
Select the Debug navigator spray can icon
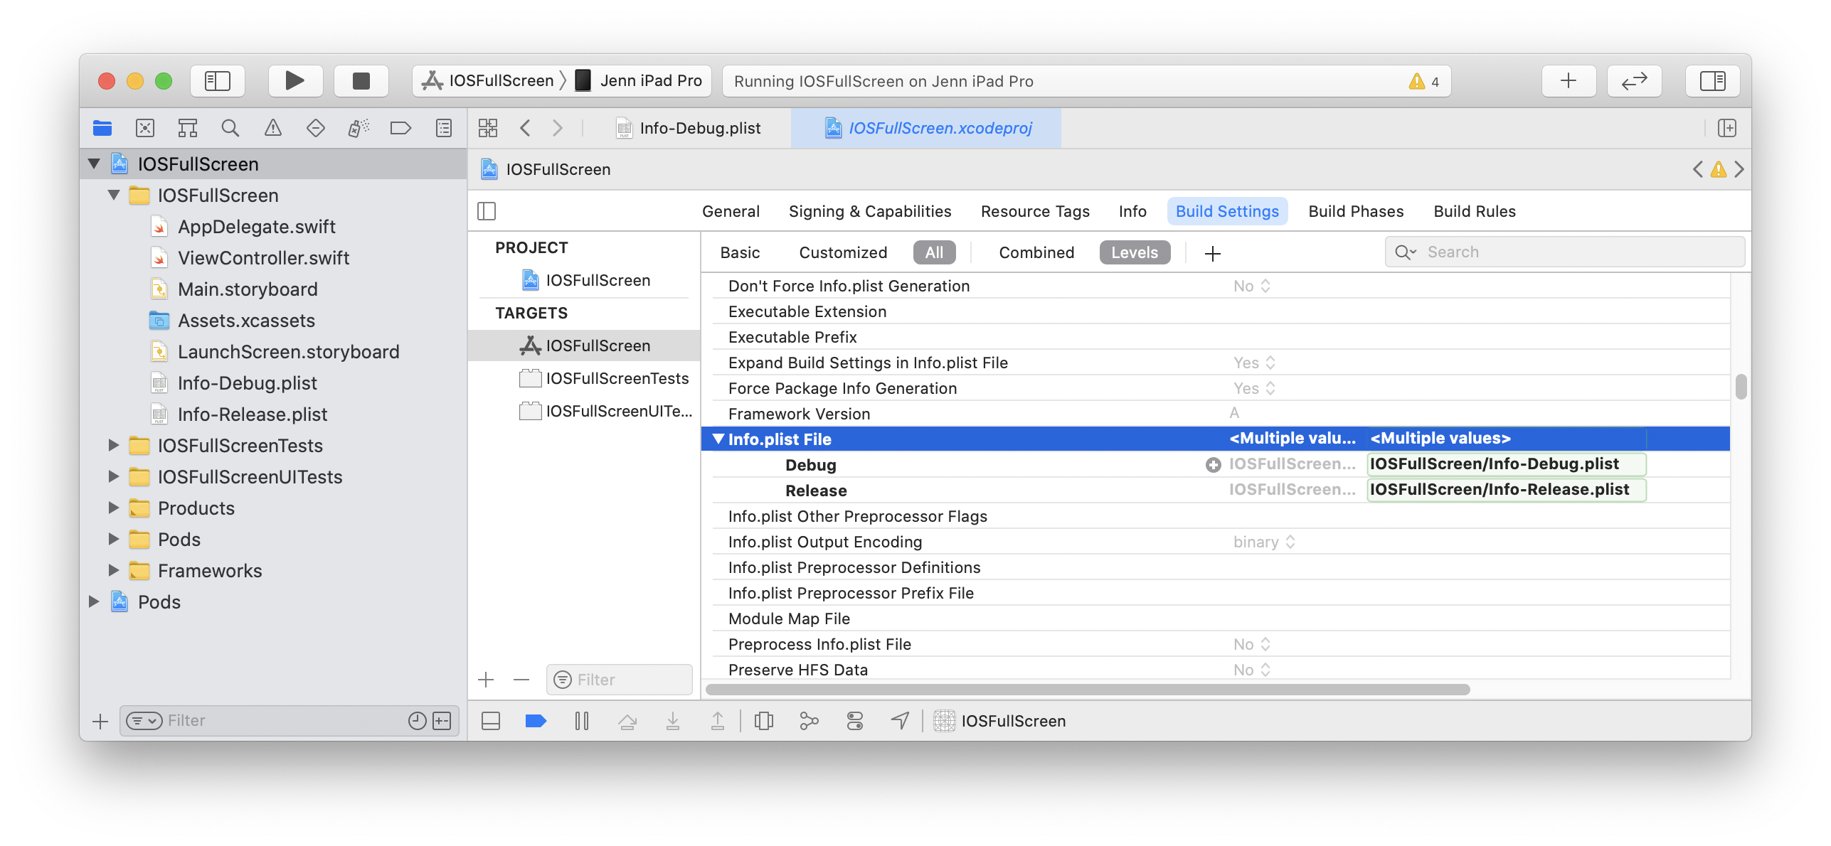358,128
